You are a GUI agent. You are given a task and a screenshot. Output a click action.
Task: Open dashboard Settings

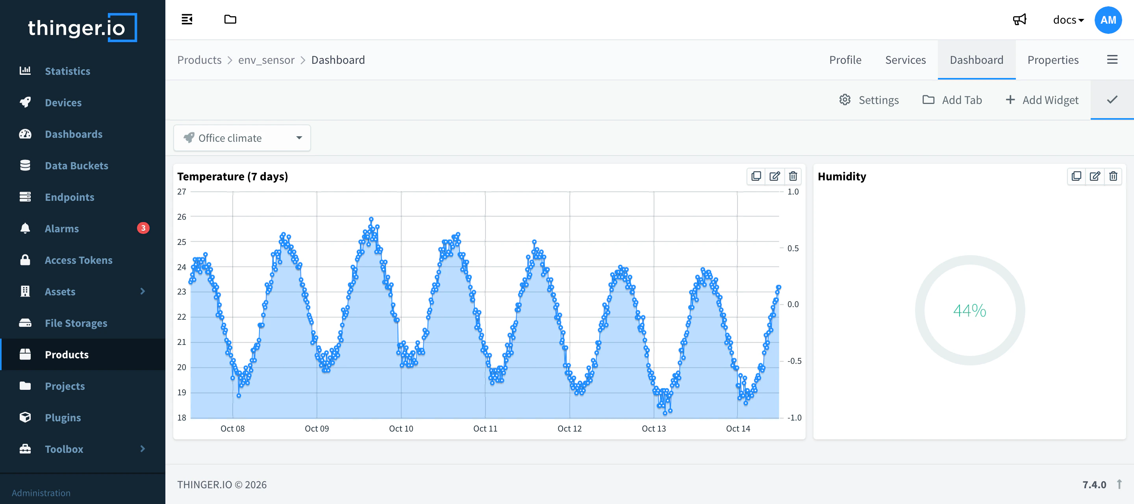tap(869, 100)
